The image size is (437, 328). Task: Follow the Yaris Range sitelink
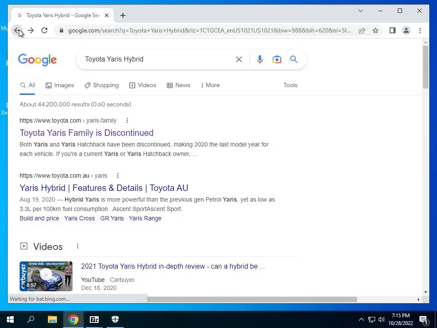click(145, 218)
